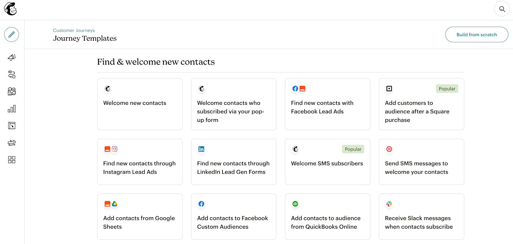This screenshot has height=244, width=513.
Task: Select the Welcome new contacts template
Action: click(x=140, y=104)
